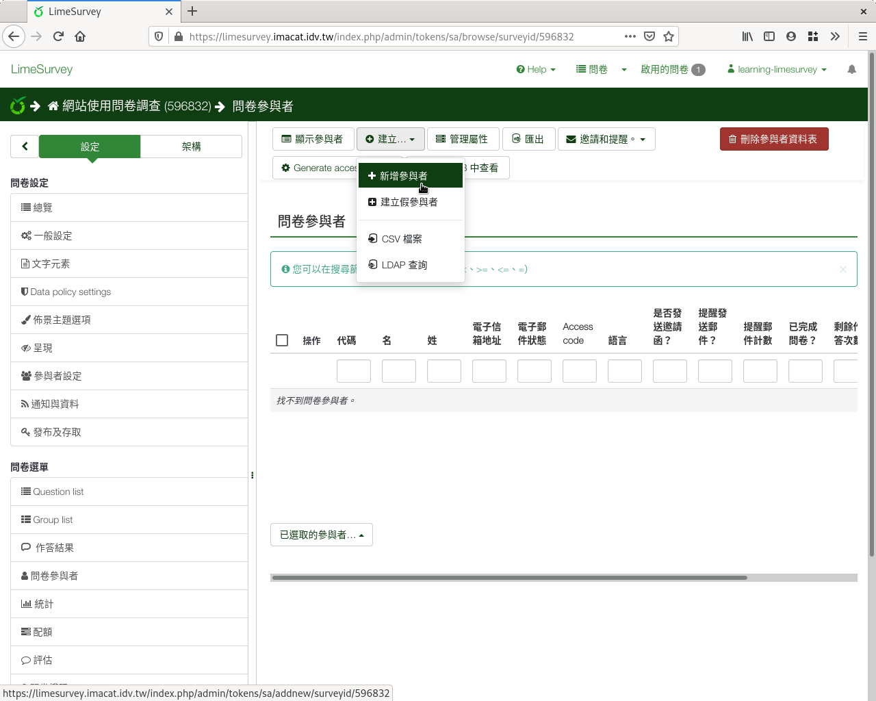876x701 pixels.
Task: Open 作答結果 in sidebar
Action: (x=129, y=548)
